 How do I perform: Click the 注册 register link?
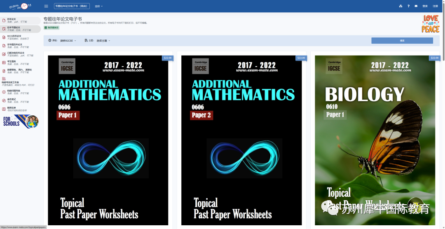(436, 6)
